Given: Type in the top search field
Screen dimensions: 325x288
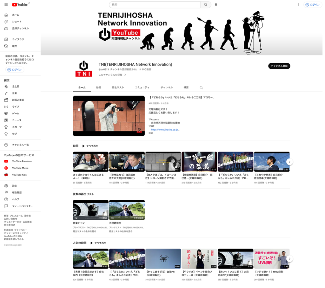Looking at the screenshot, I should [155, 5].
